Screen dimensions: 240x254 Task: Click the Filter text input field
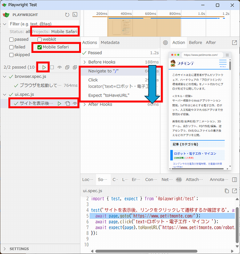[44, 24]
